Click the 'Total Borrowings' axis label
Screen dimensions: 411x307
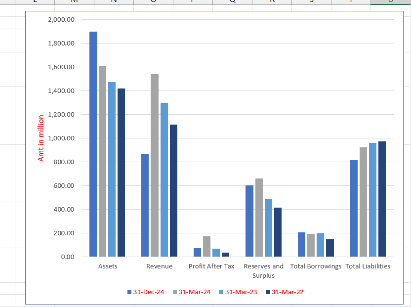(x=316, y=266)
